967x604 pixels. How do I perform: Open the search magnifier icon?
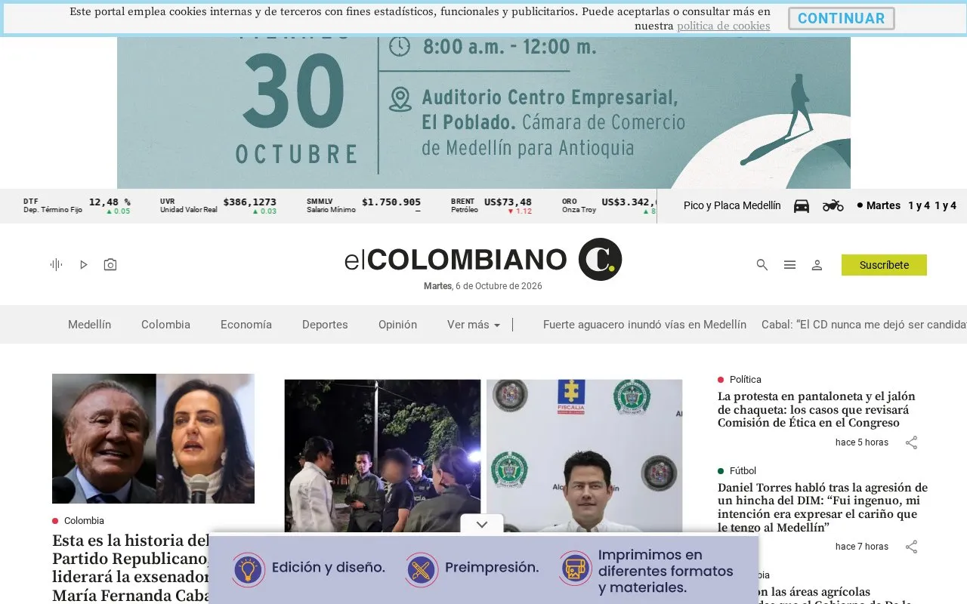pos(762,265)
